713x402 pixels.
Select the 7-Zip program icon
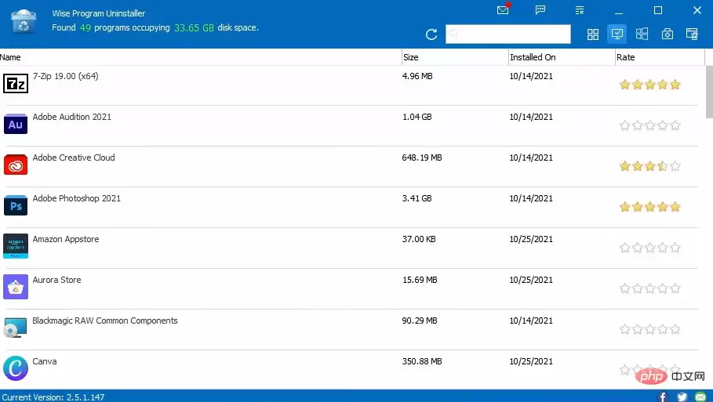coord(16,84)
